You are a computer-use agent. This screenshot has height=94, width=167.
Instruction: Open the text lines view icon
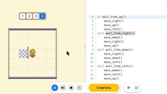pos(129,88)
